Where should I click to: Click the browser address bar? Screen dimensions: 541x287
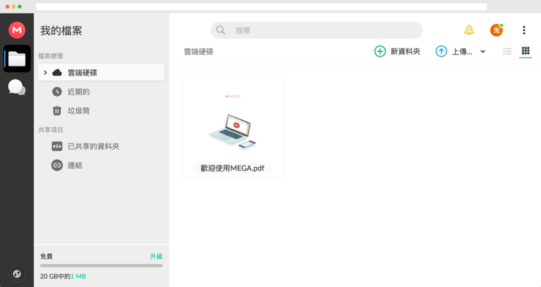point(262,6)
